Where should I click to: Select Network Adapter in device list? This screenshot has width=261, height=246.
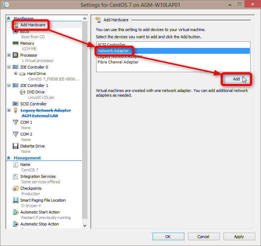[x=173, y=50]
